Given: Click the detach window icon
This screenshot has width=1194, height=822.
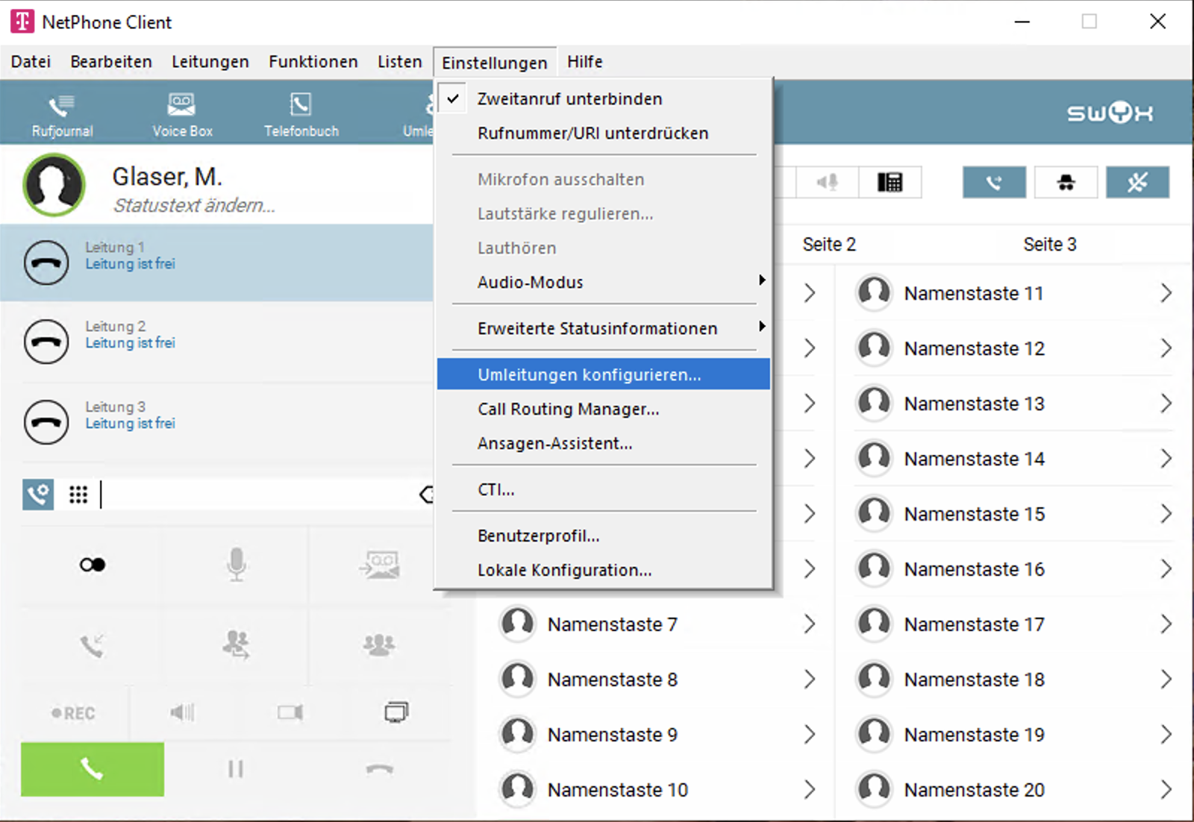Looking at the screenshot, I should click(396, 712).
